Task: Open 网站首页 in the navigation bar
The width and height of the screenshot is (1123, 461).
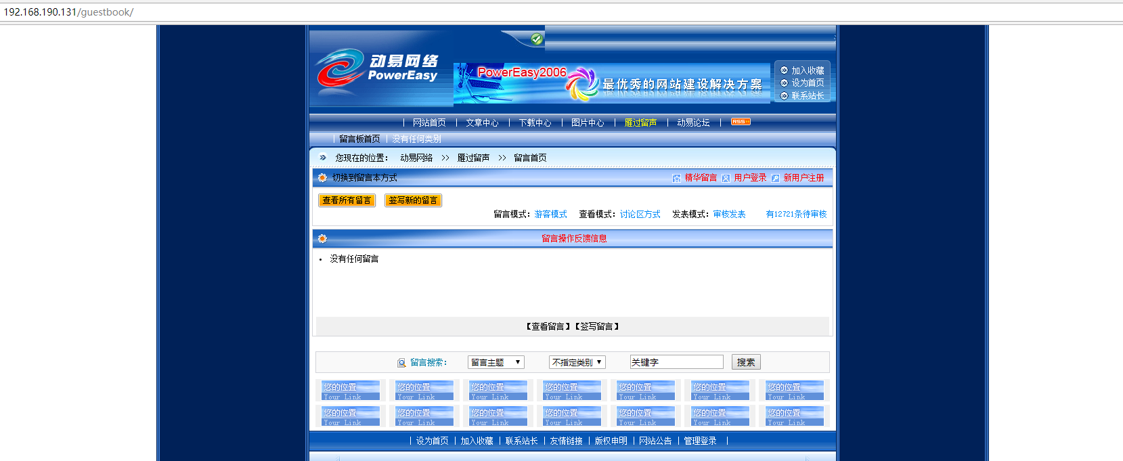Action: click(429, 123)
